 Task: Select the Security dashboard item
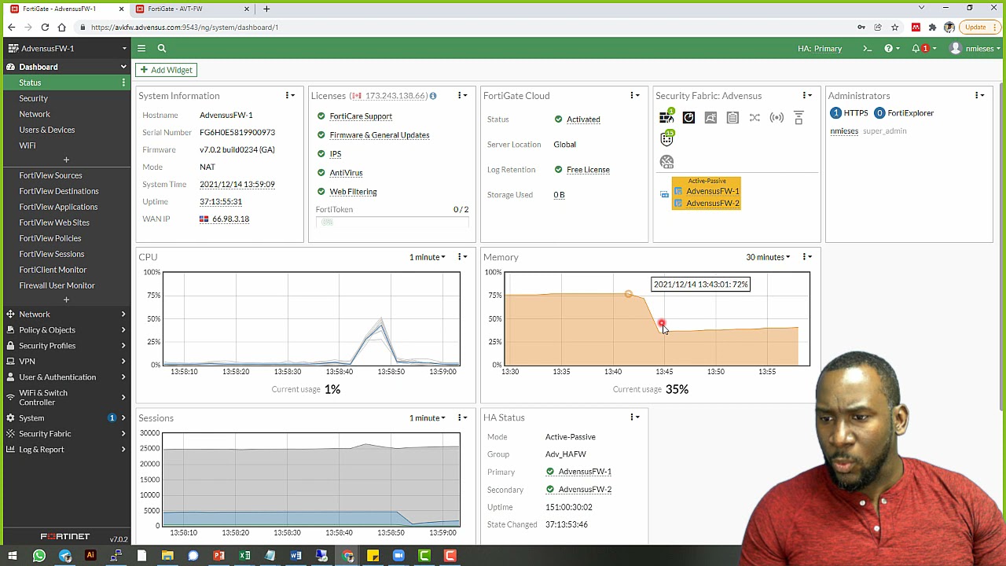(x=33, y=98)
